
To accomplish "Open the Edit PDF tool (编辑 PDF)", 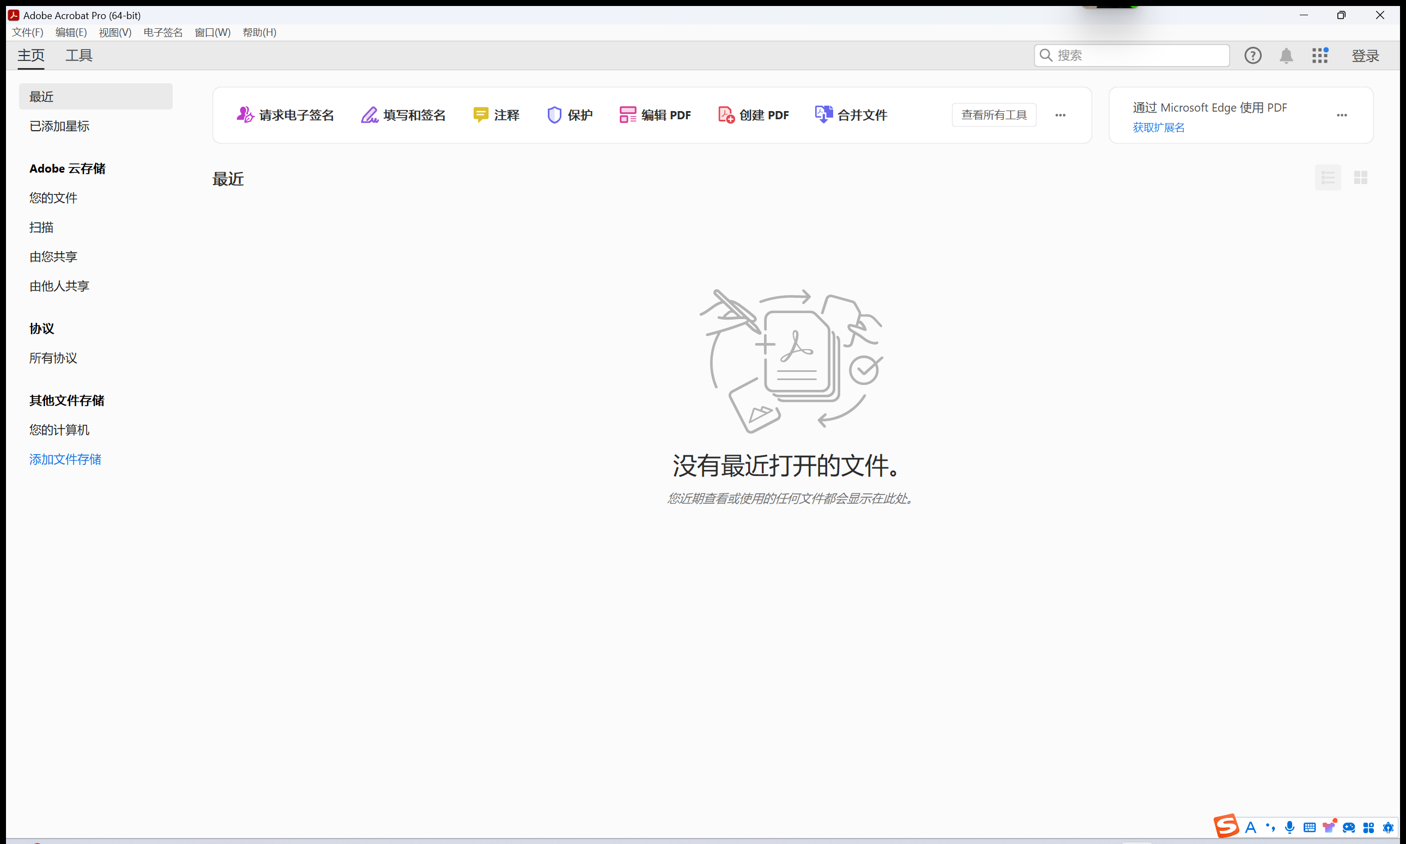I will coord(655,115).
